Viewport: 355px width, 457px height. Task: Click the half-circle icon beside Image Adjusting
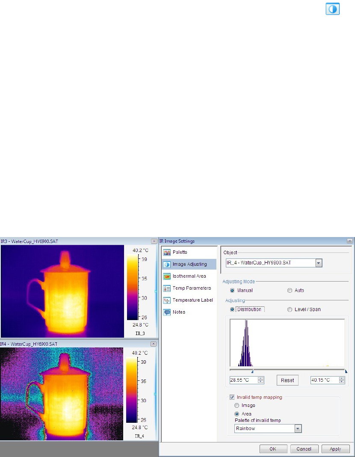[x=167, y=264]
